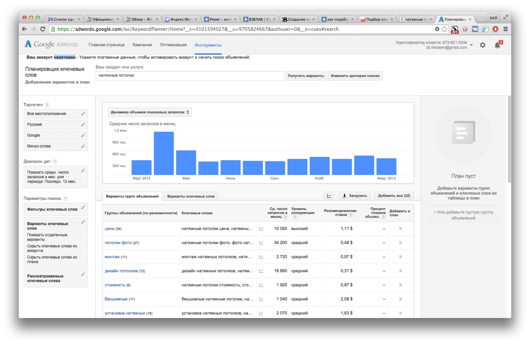Open the цена ad group link

[x=109, y=229]
